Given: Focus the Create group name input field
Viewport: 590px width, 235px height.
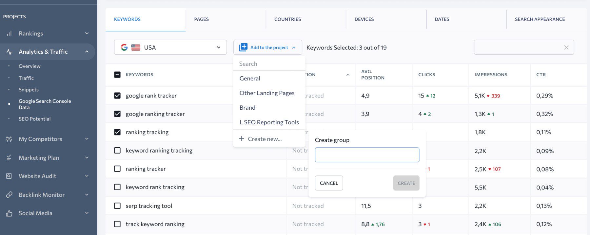Looking at the screenshot, I should (367, 155).
